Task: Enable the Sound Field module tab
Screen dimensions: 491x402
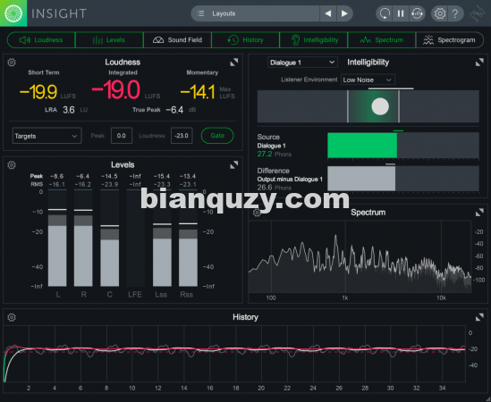Action: point(177,40)
